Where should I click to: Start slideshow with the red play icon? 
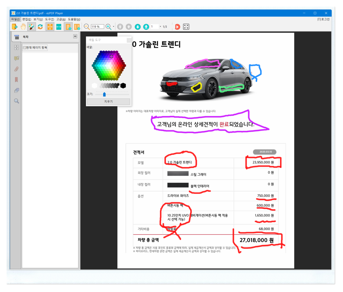tap(177, 27)
